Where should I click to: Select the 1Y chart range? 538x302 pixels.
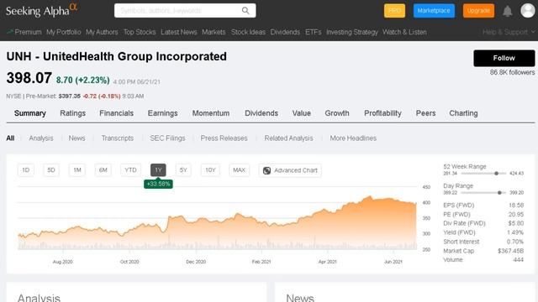click(x=158, y=170)
